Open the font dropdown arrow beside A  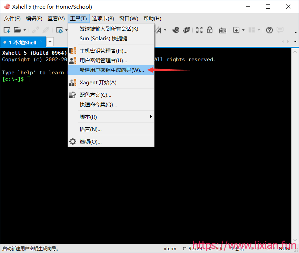coord(165,30)
